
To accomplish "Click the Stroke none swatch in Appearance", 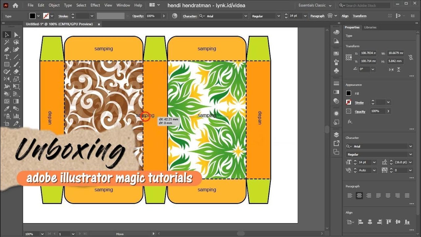I will pos(349,102).
